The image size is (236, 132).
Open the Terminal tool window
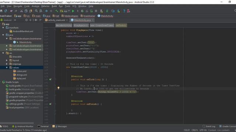point(43,126)
